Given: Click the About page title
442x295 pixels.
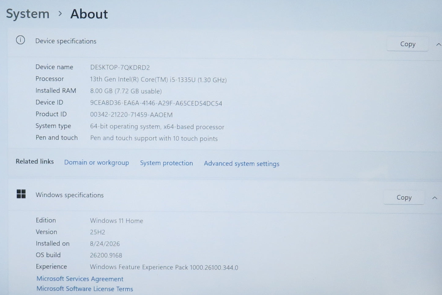Looking at the screenshot, I should pyautogui.click(x=89, y=14).
